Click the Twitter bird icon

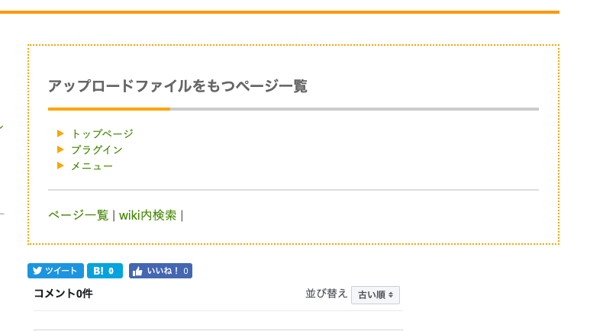coord(37,271)
